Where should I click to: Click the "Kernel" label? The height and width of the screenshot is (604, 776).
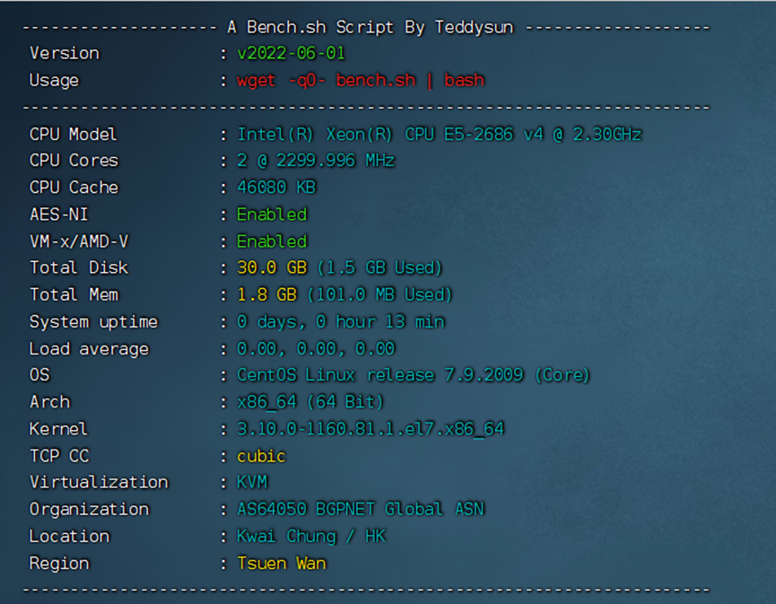point(58,429)
